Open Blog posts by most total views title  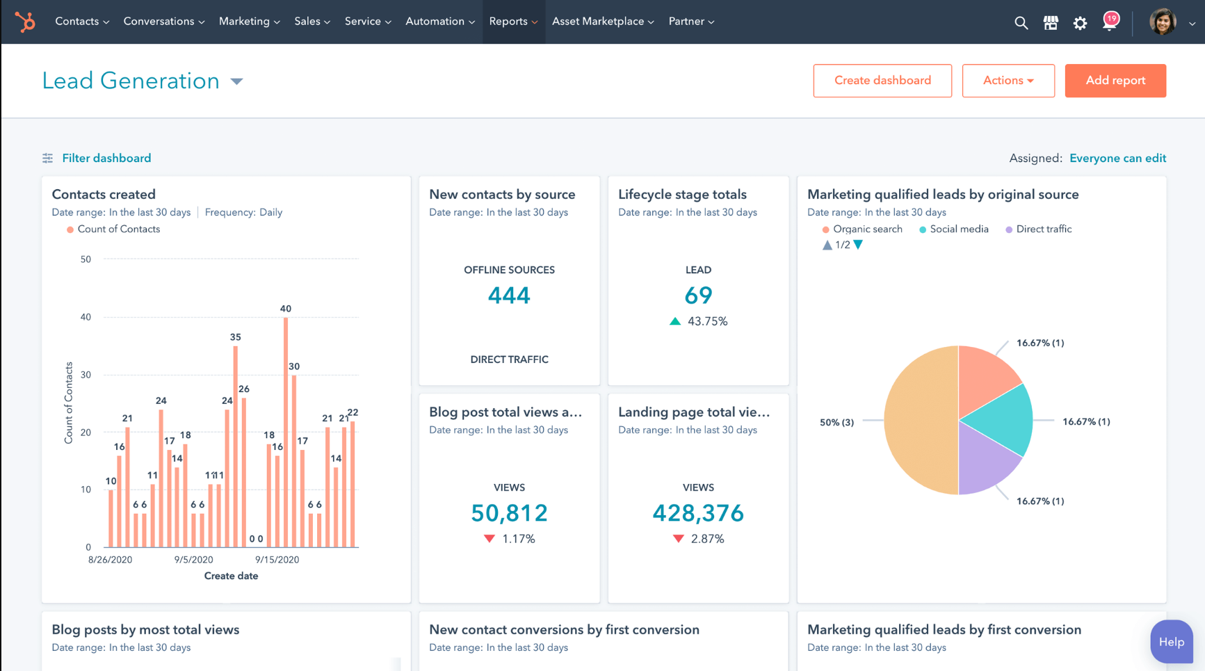pyautogui.click(x=145, y=630)
